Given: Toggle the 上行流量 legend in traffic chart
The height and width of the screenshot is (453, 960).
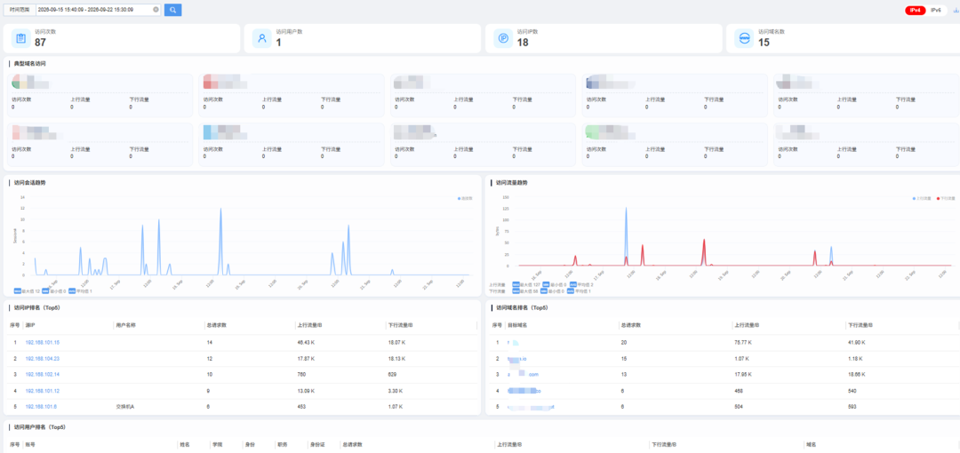Looking at the screenshot, I should point(922,198).
